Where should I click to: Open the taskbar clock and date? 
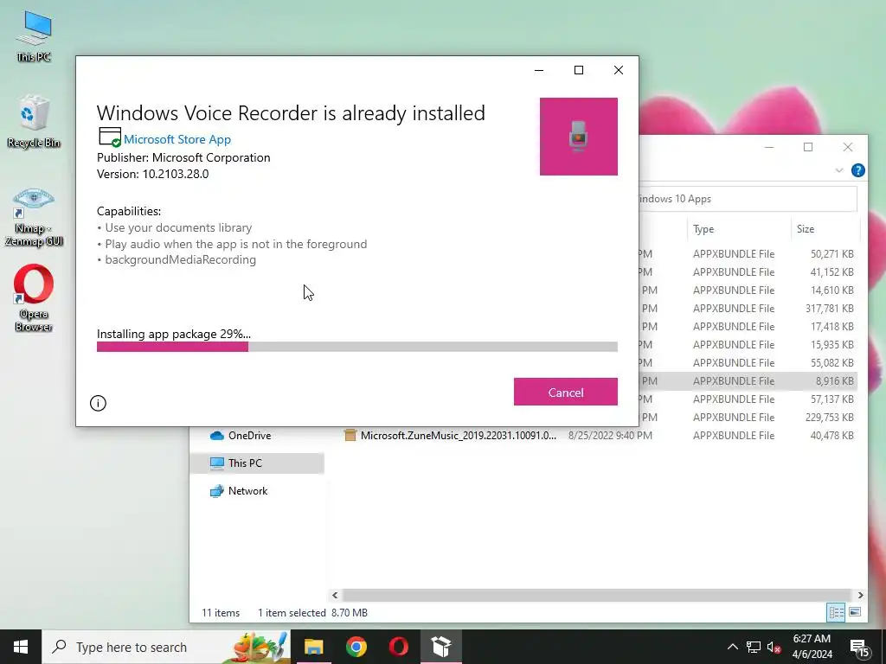tap(812, 647)
